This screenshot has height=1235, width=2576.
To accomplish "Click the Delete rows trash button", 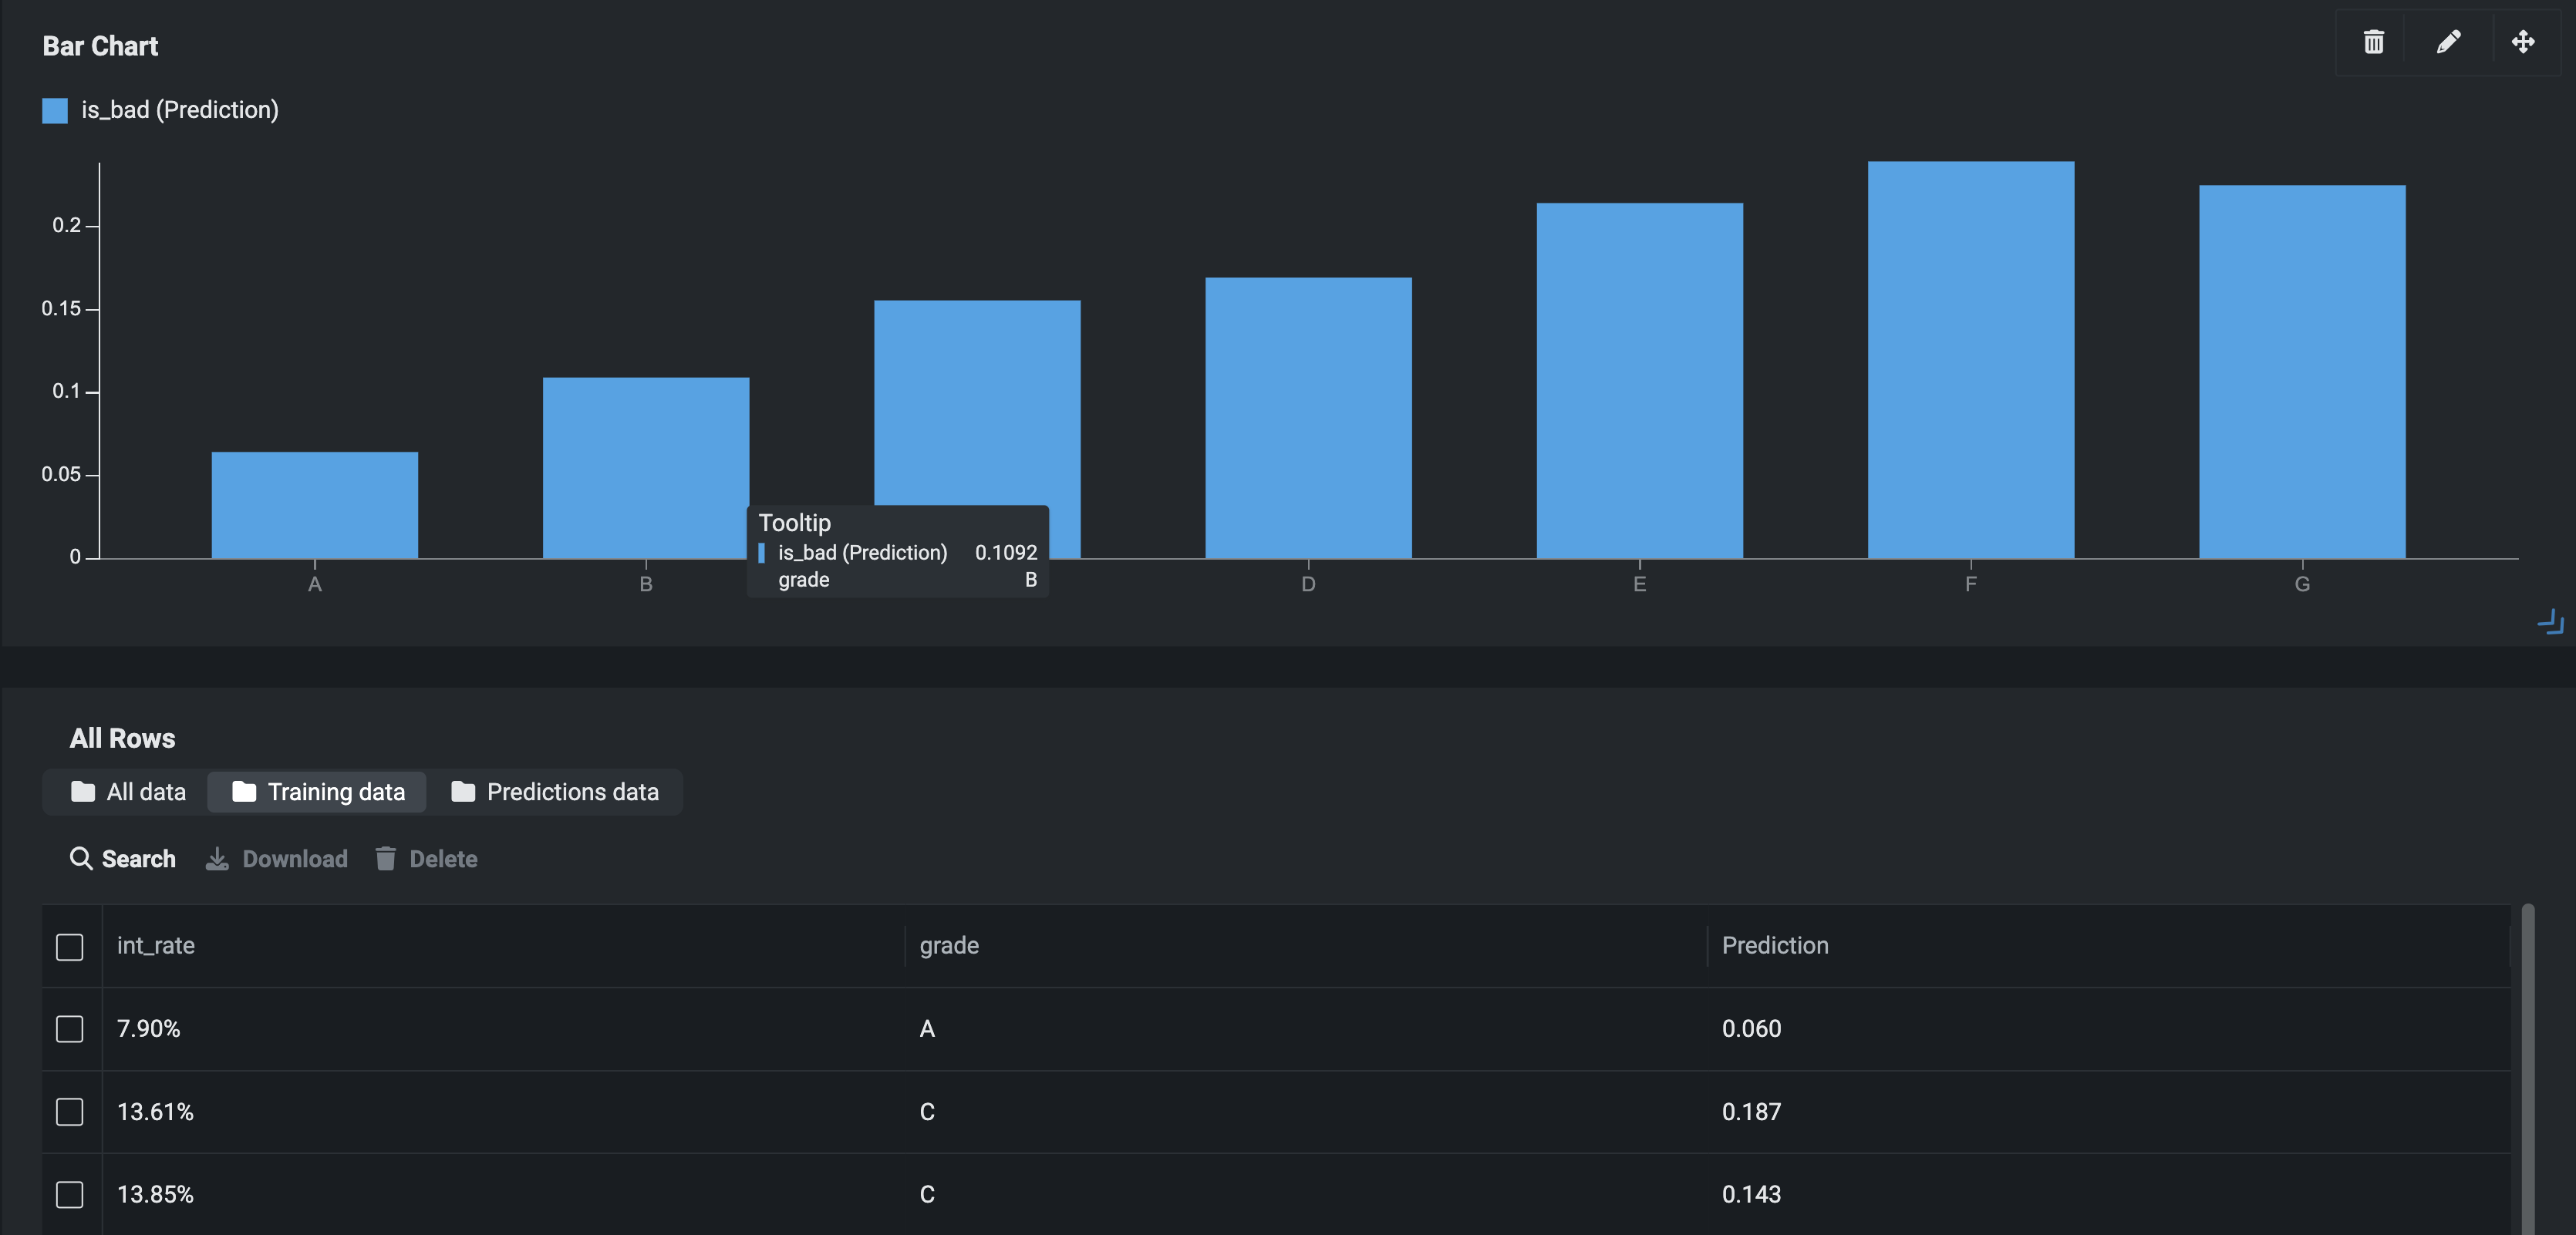I will tap(427, 858).
